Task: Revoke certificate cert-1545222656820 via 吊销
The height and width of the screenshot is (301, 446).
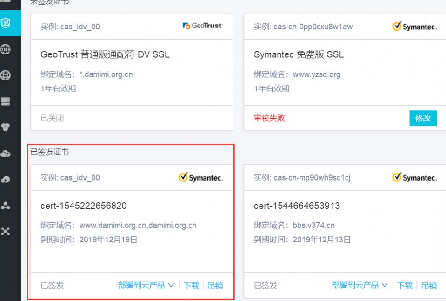Action: [x=215, y=286]
